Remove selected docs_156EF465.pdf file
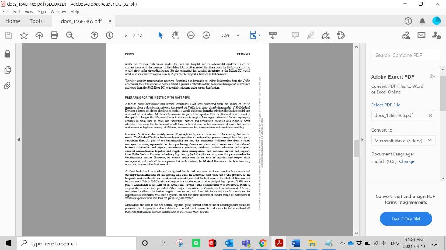Viewport: 446px width, 250px height. pos(430,115)
